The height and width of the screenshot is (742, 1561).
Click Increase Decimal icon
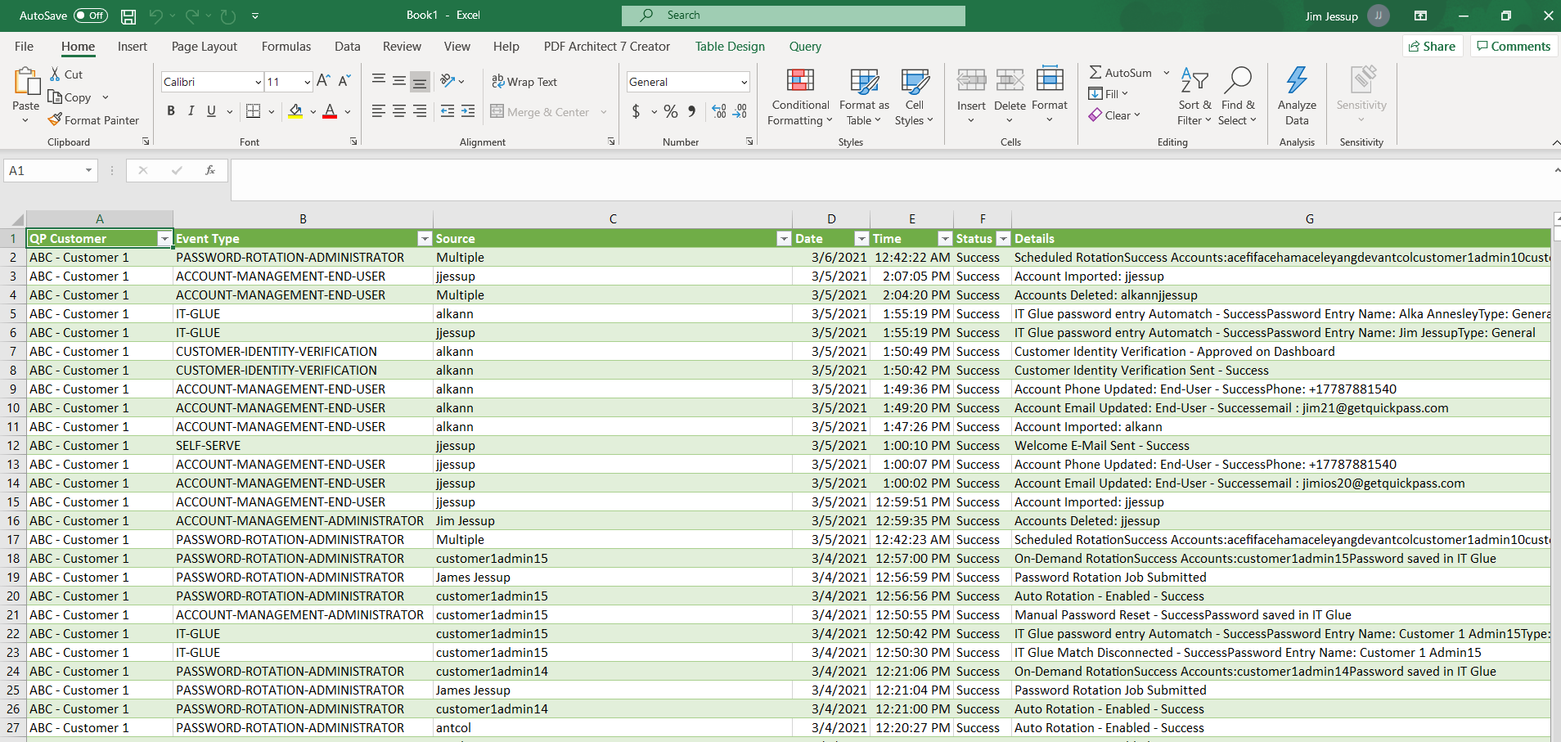click(719, 111)
